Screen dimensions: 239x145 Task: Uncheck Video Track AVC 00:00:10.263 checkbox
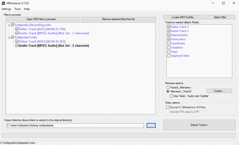[17, 41]
